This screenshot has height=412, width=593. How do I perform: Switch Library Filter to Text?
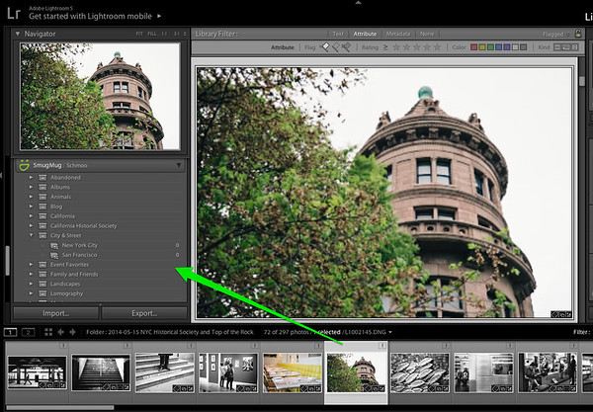(x=338, y=34)
